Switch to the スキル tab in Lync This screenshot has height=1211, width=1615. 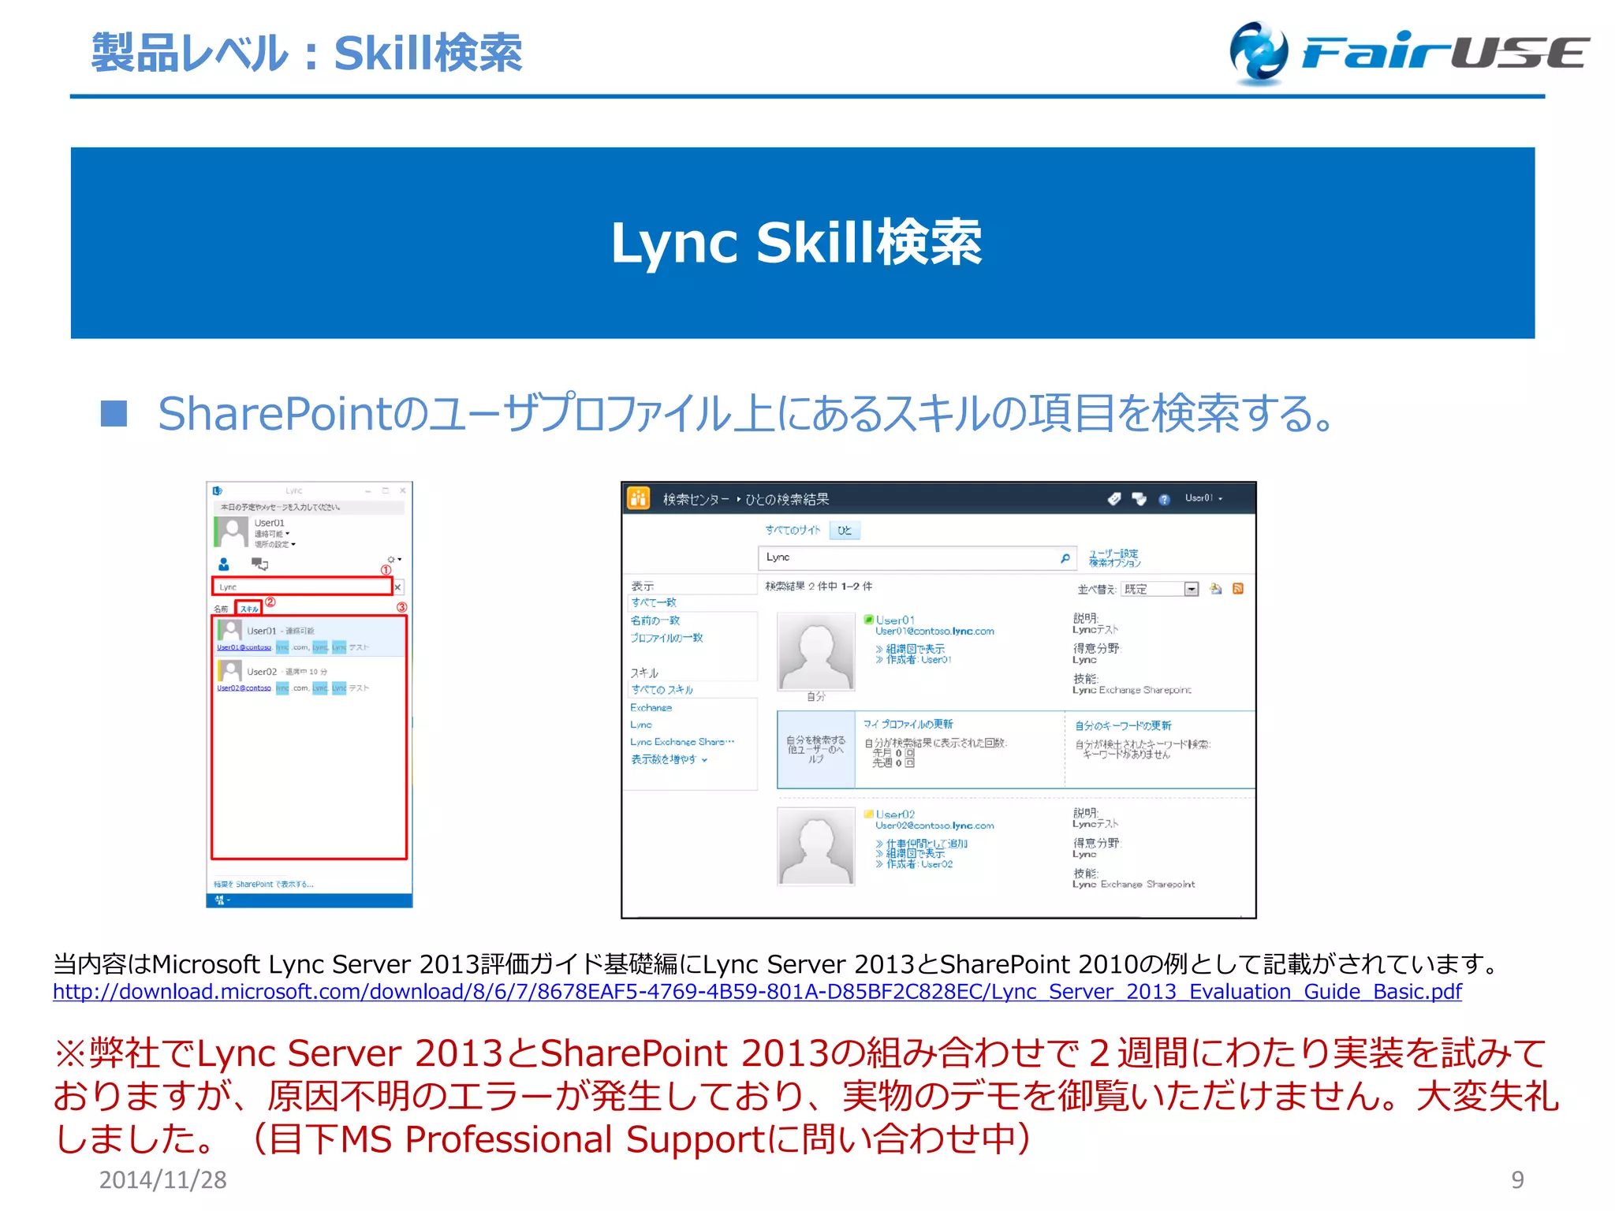(249, 609)
